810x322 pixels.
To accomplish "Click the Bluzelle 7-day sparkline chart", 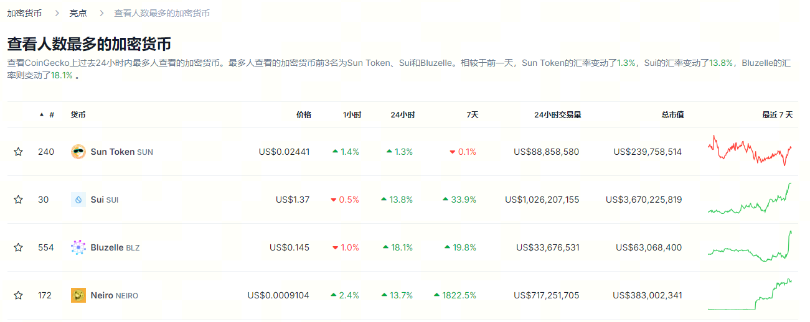I will tap(750, 247).
